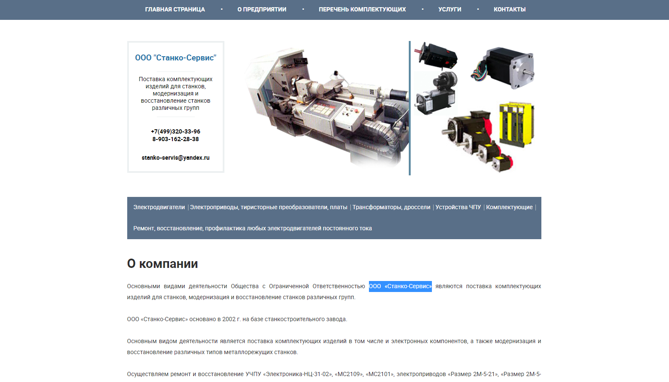669x382 pixels.
Task: Open the ГЛАВНАЯ СТРАНИЦА menu item
Action: click(x=175, y=9)
